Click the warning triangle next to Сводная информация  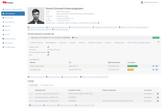coord(21,9)
